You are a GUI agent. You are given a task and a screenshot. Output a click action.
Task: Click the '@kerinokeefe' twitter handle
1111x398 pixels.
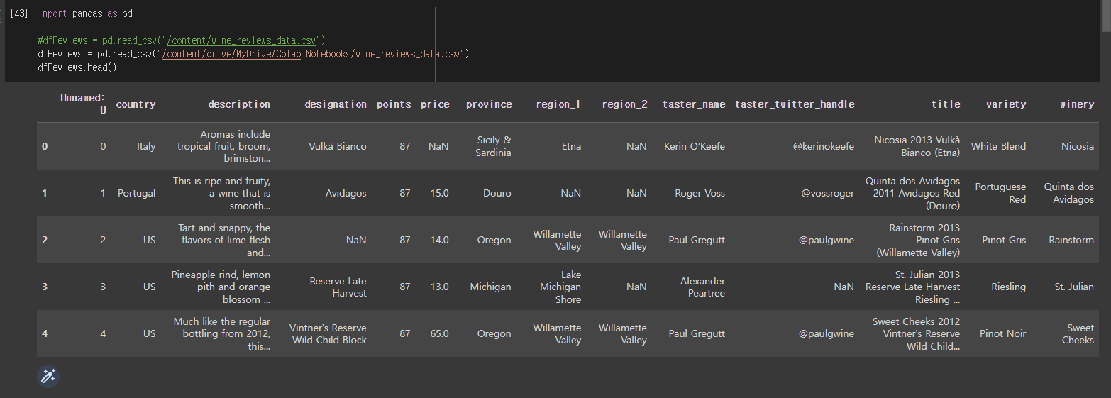coord(824,146)
